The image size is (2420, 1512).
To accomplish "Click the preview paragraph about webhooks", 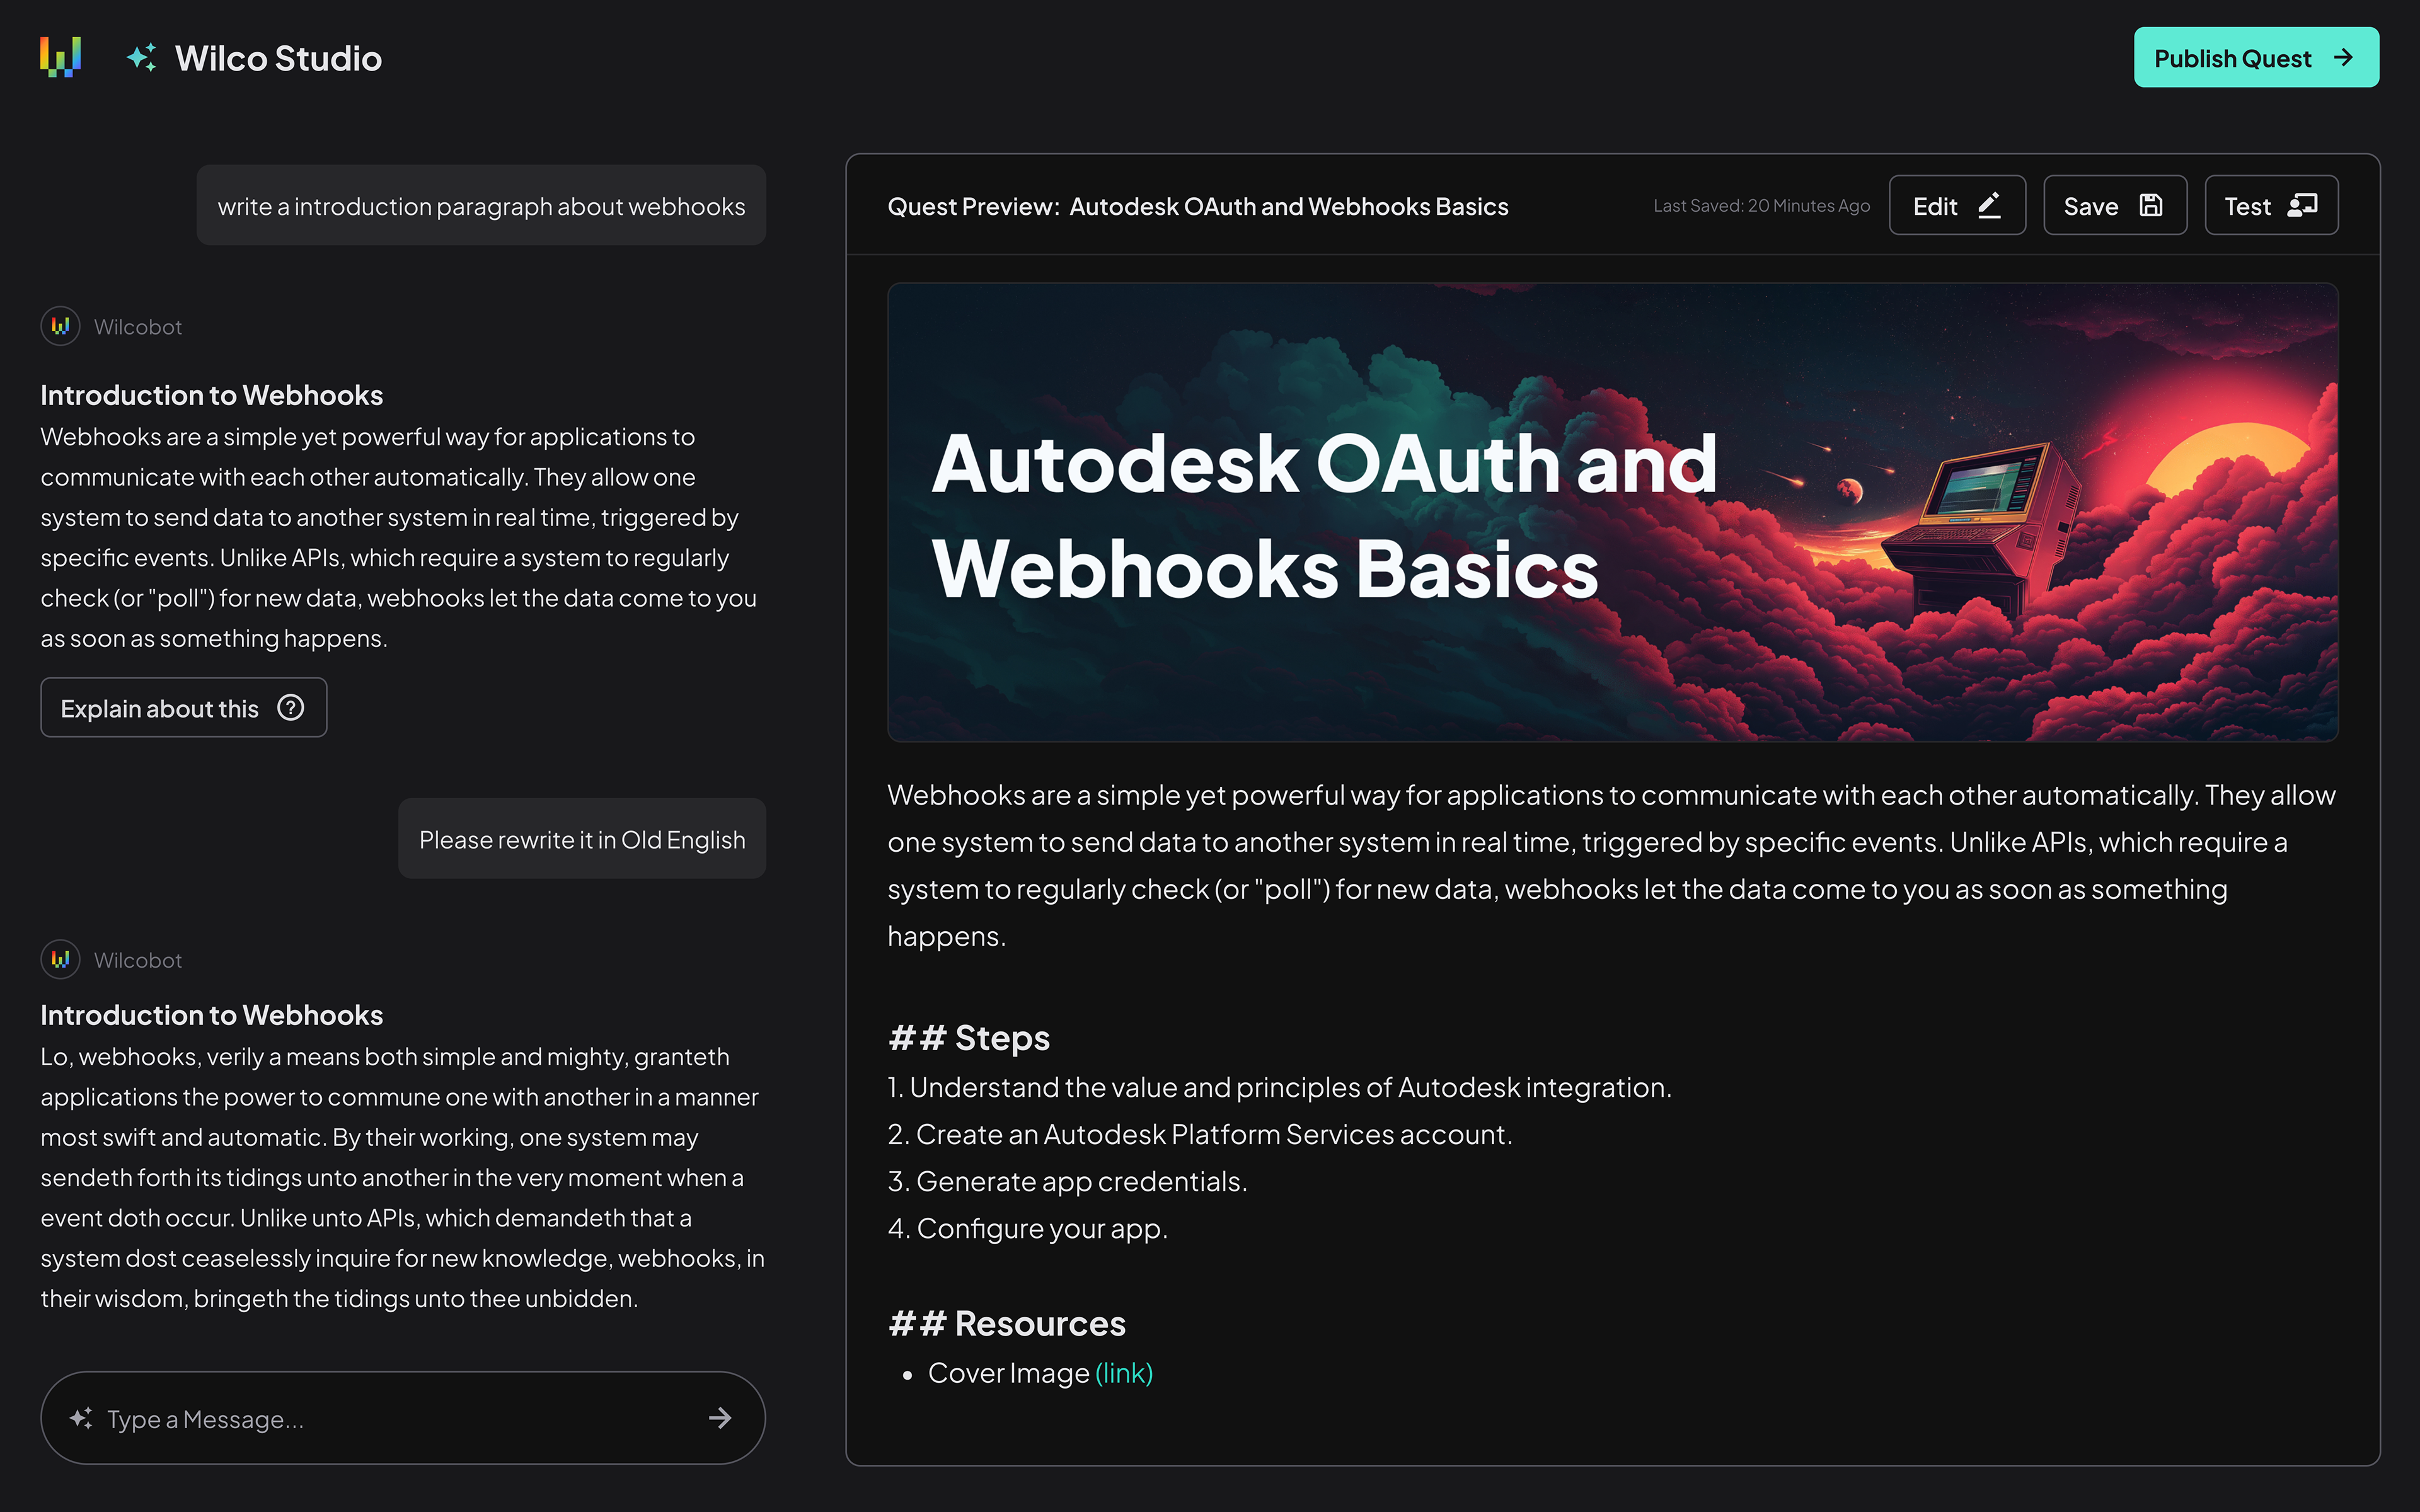I will click(x=1612, y=866).
